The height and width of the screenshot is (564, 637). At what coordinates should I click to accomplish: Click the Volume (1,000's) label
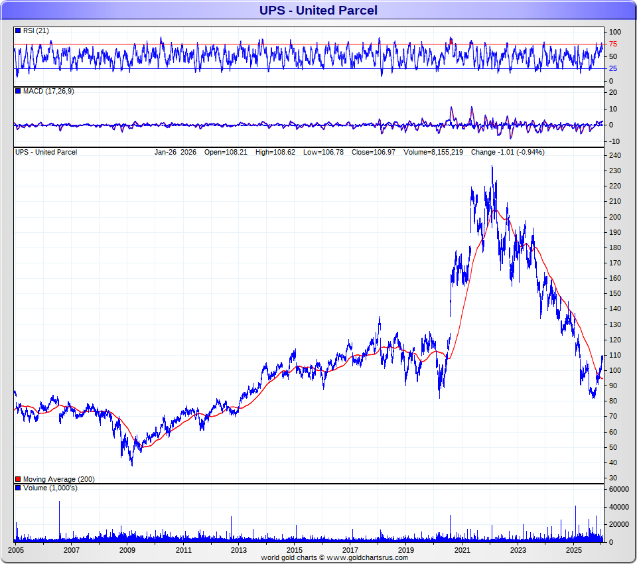50,488
